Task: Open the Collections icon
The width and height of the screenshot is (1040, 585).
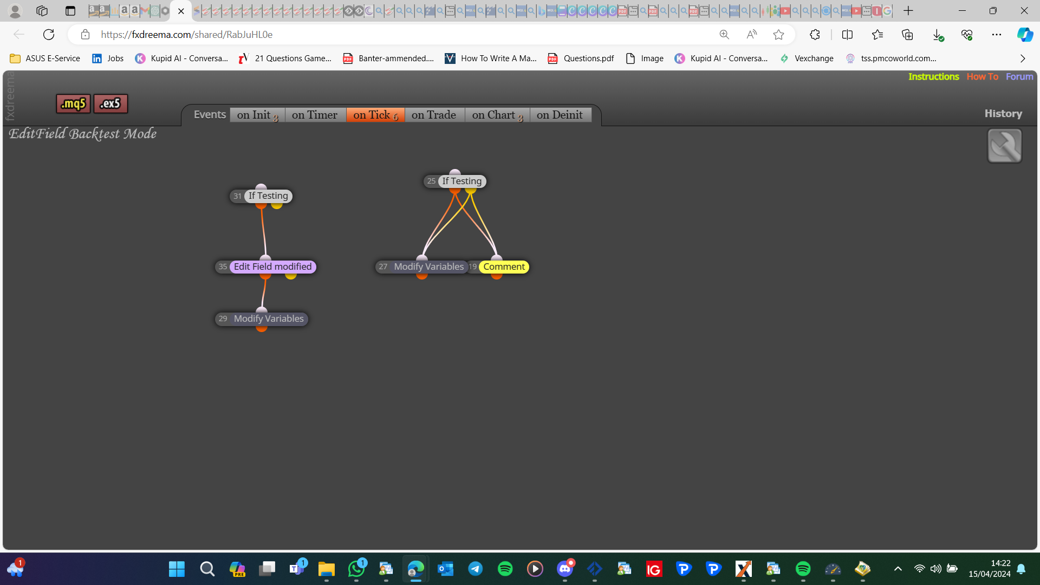Action: pos(907,35)
